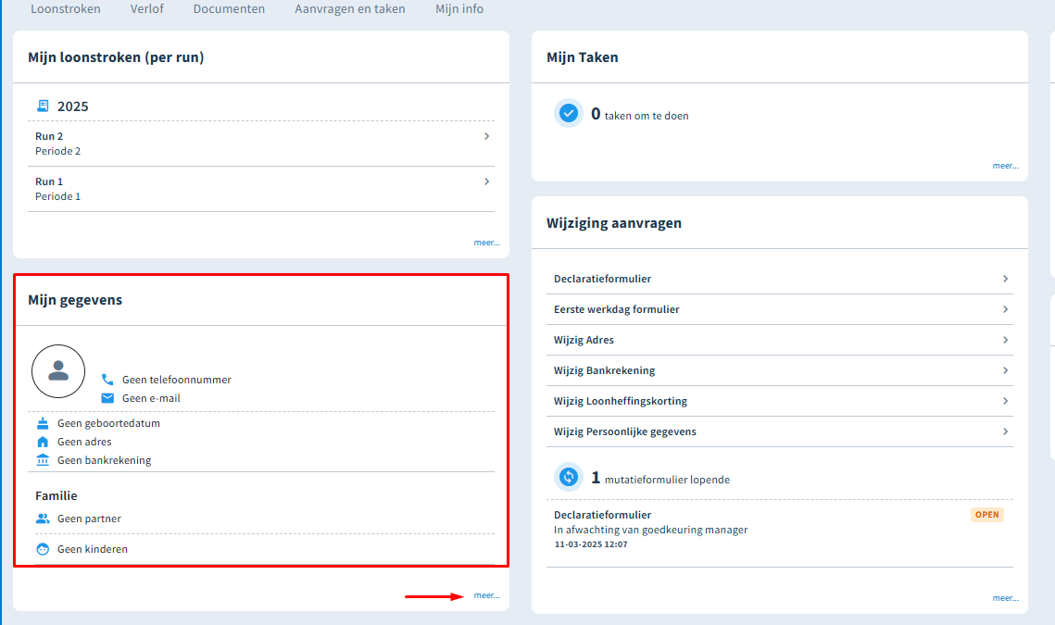Viewport: 1055px width, 625px height.
Task: Click the partner people icon
Action: point(43,519)
